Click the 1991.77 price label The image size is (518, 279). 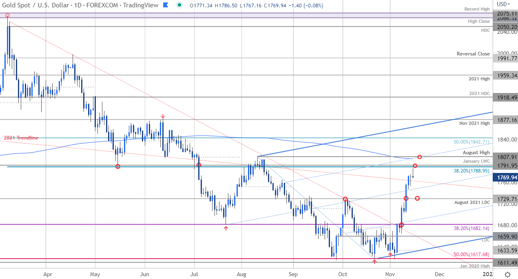point(505,58)
